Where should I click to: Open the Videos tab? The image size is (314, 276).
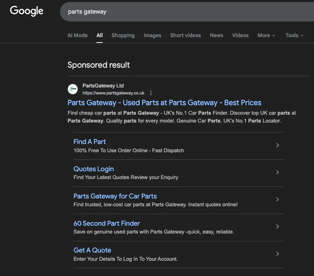pos(240,35)
